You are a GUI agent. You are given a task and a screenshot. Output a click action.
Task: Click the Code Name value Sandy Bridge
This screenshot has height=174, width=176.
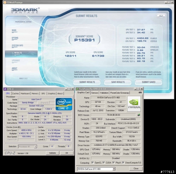(x=28, y=102)
